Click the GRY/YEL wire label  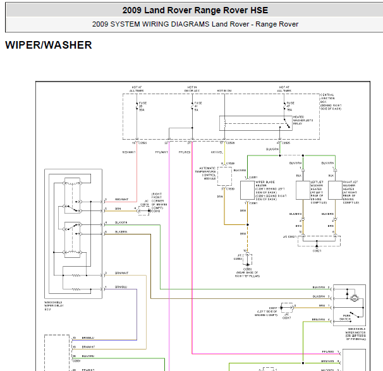(x=217, y=152)
